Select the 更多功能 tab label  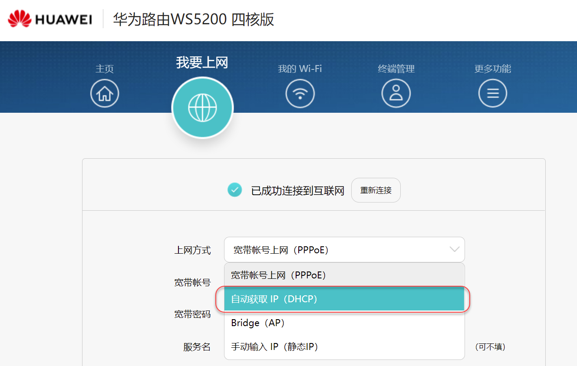pos(493,69)
